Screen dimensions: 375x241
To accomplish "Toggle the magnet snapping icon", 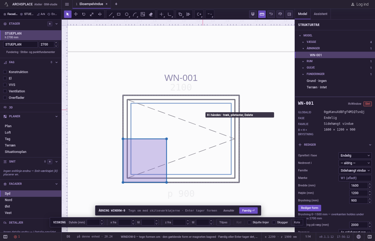I will tap(253, 14).
